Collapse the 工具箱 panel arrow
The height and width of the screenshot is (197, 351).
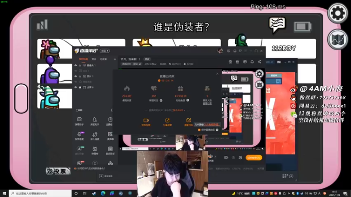[112, 110]
